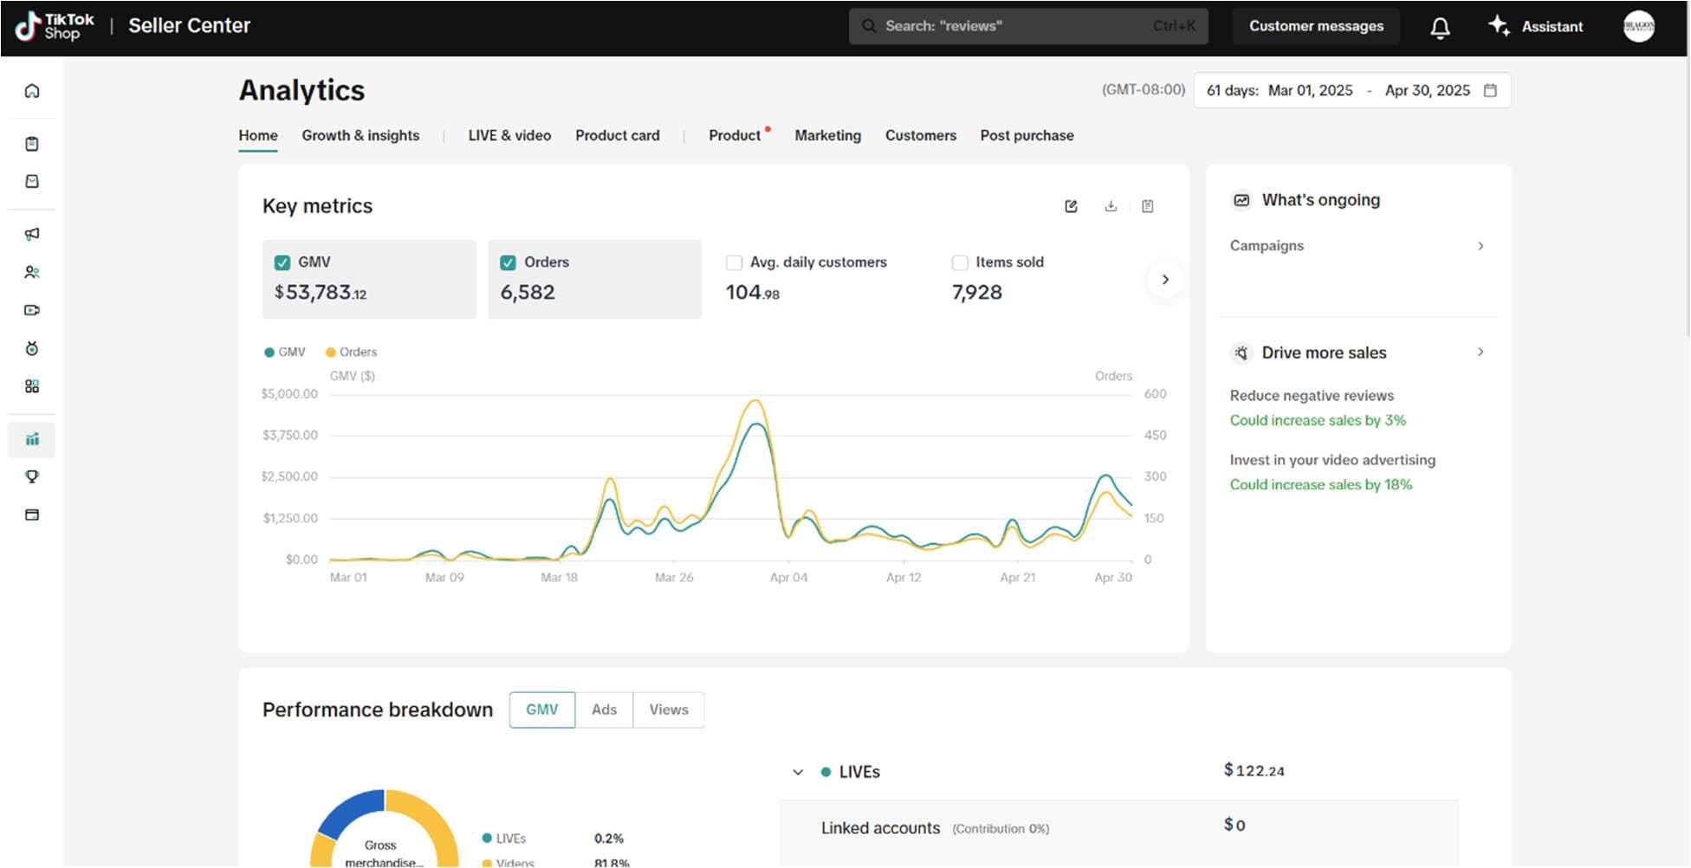This screenshot has height=868, width=1691.
Task: Click the search magnifier icon
Action: (869, 26)
